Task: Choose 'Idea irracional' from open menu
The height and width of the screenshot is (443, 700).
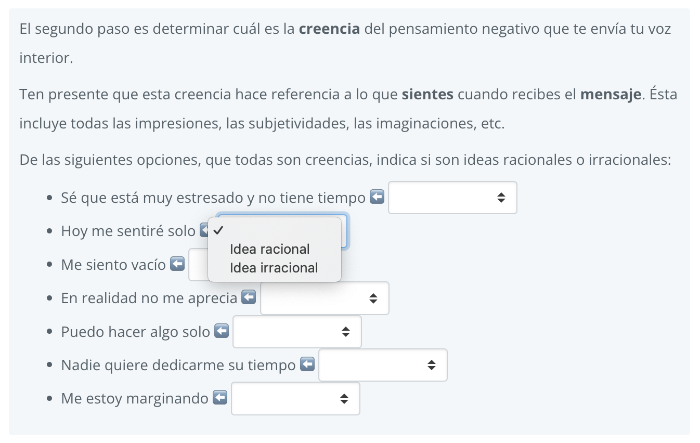Action: (x=274, y=268)
